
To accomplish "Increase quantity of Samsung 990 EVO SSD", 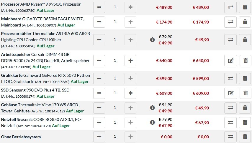I will tap(130, 93).
